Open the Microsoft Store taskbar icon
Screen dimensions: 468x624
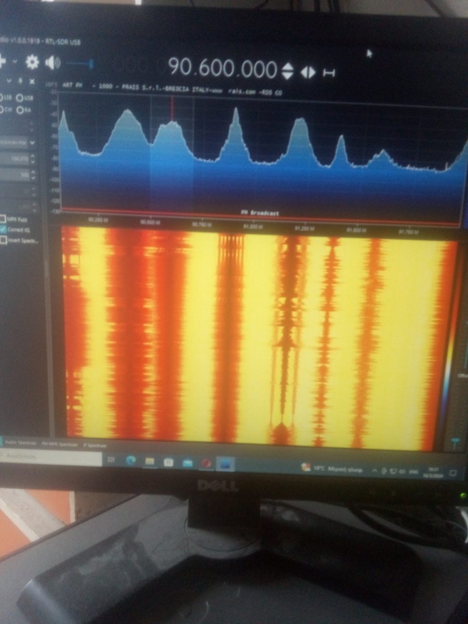(x=168, y=462)
